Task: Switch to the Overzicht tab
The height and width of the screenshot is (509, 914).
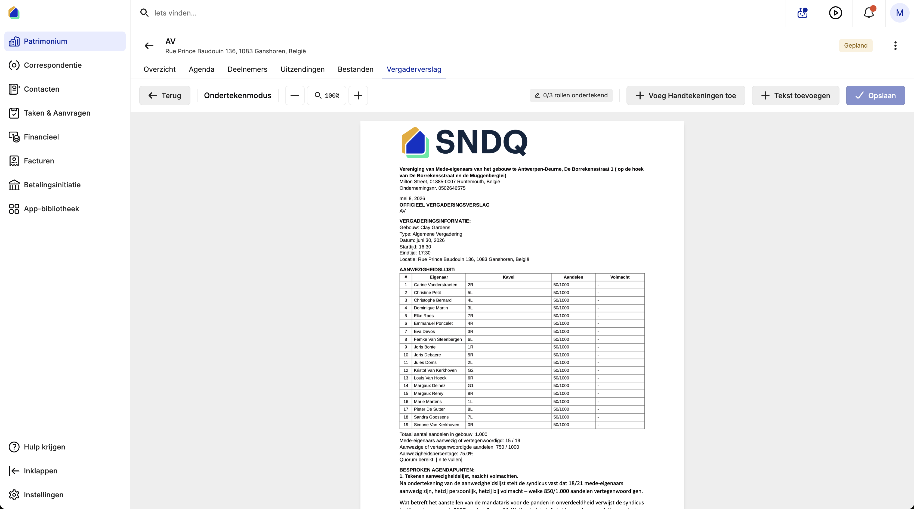Action: tap(160, 70)
